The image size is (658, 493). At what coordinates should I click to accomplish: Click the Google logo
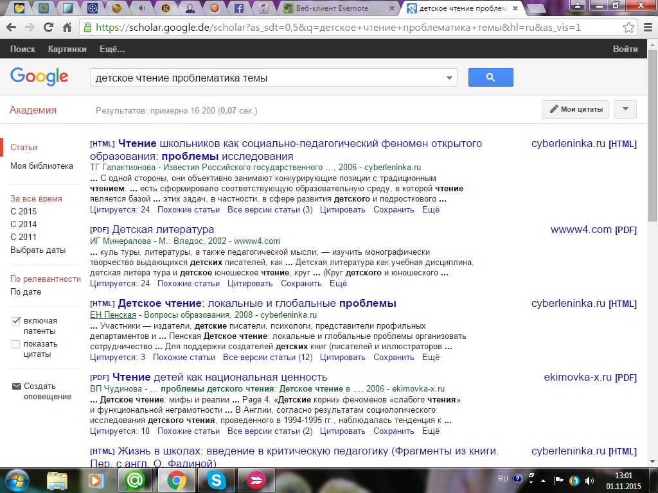click(x=39, y=76)
